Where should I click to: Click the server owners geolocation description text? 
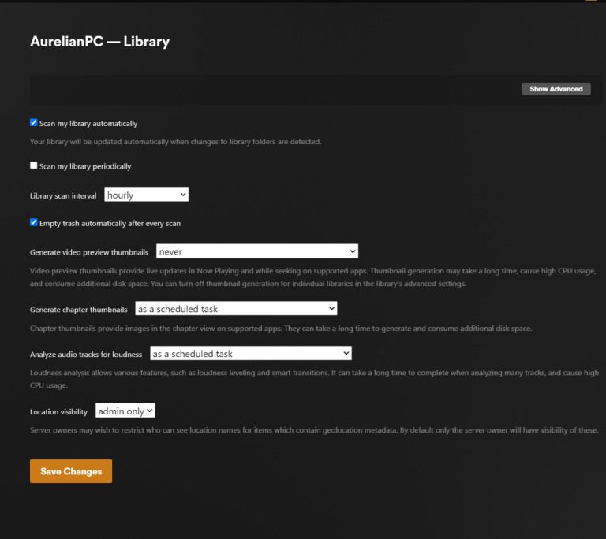pyautogui.click(x=313, y=430)
